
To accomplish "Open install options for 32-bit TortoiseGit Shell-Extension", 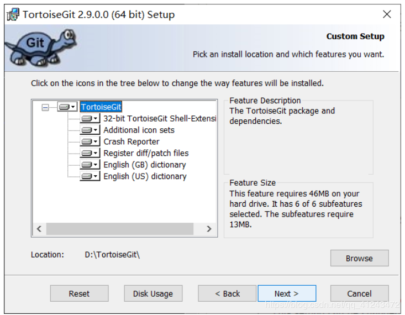I will click(90, 118).
